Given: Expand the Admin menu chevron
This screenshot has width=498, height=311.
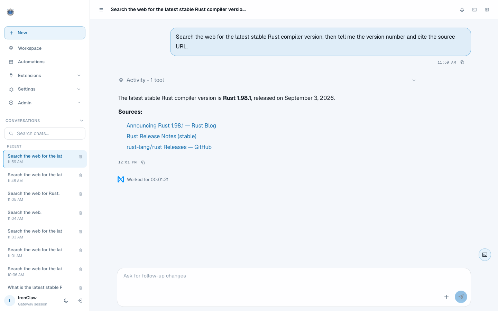Looking at the screenshot, I should click(x=79, y=103).
